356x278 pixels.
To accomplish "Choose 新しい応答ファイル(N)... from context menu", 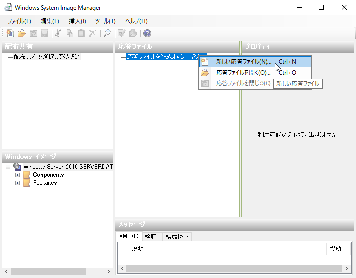I will click(255, 62).
